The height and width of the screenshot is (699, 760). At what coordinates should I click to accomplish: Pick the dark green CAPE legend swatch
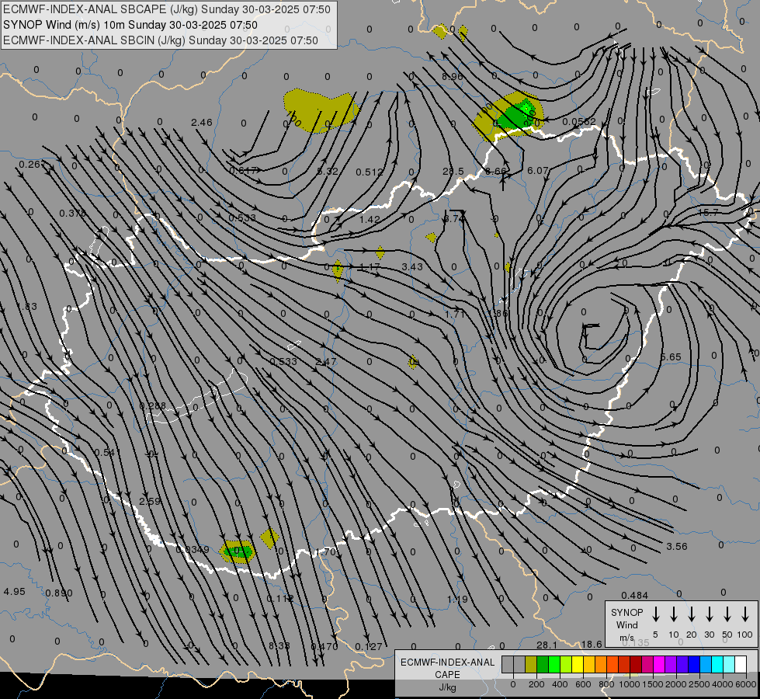pos(543,665)
